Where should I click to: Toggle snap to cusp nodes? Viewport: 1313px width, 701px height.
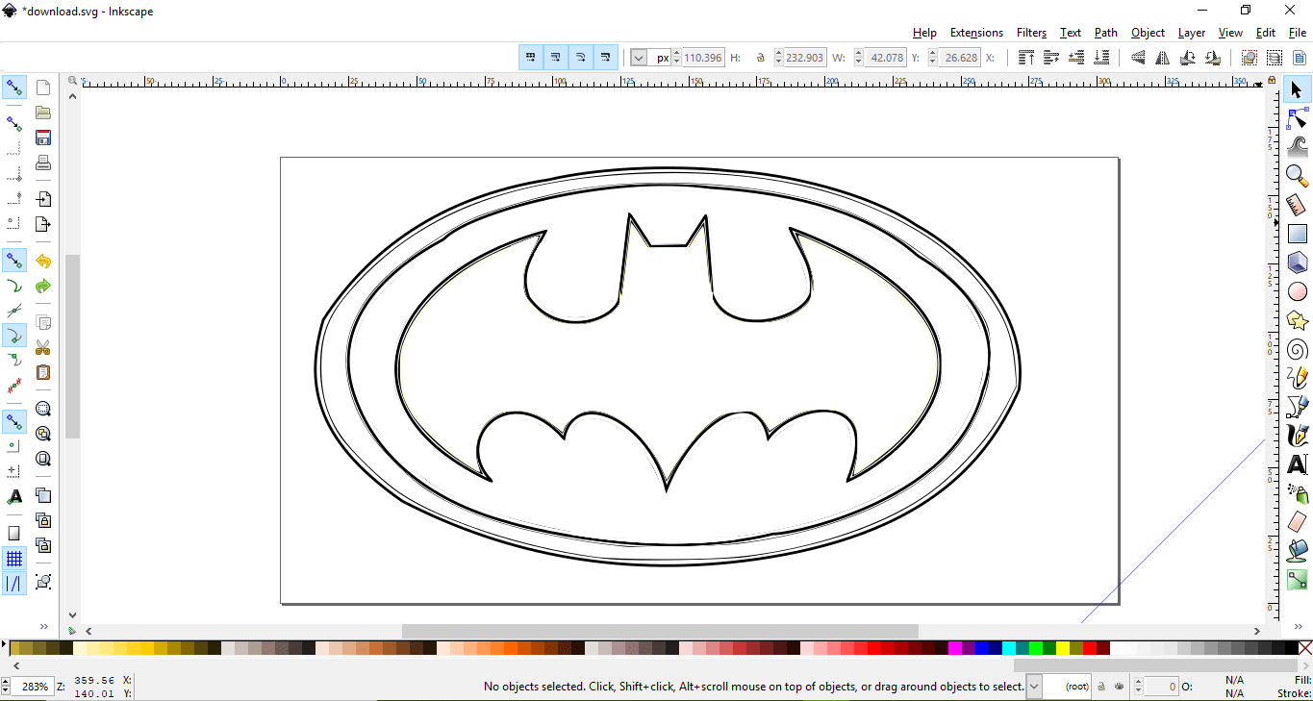14,336
